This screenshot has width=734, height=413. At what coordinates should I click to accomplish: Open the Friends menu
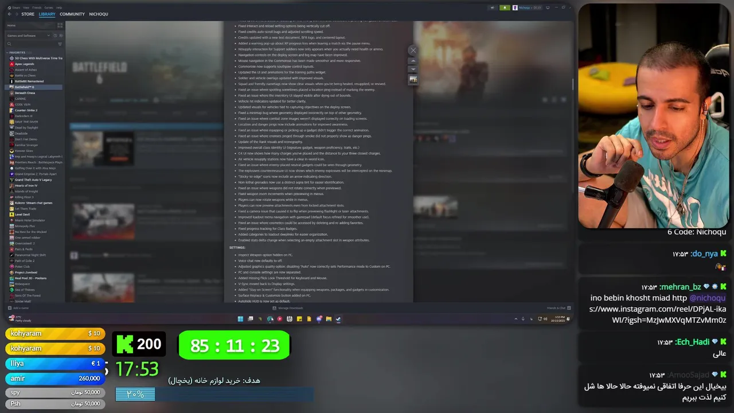pyautogui.click(x=37, y=7)
